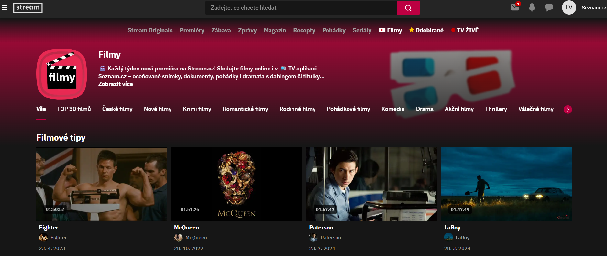Viewport: 607px width, 256px height.
Task: Select the Nové filmy tab
Action: (158, 109)
